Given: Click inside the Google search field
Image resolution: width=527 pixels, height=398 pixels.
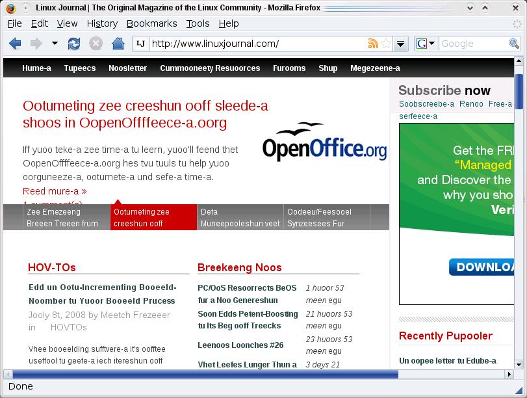Looking at the screenshot, I should (471, 44).
